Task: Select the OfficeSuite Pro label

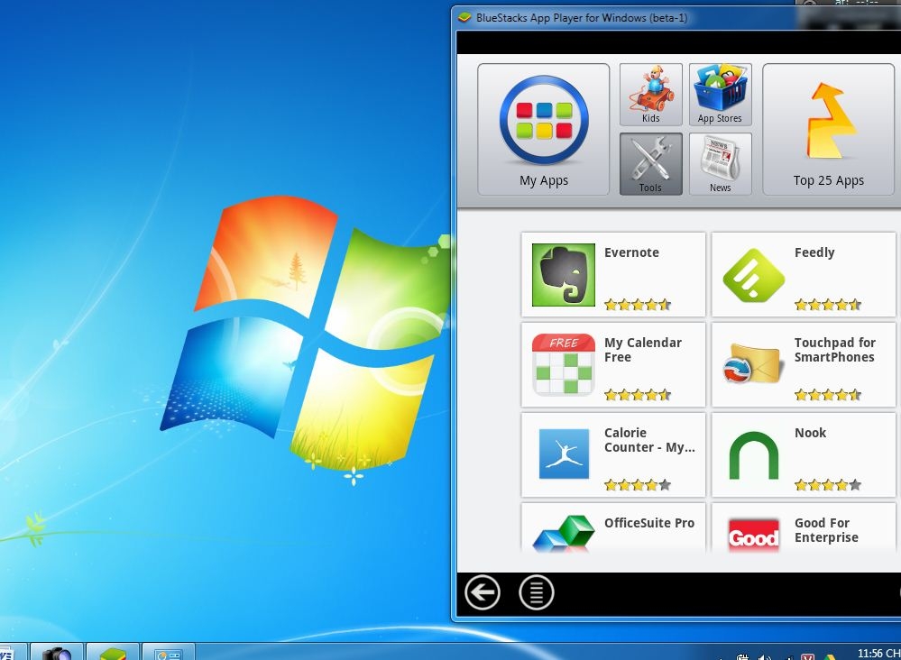Action: click(x=649, y=523)
